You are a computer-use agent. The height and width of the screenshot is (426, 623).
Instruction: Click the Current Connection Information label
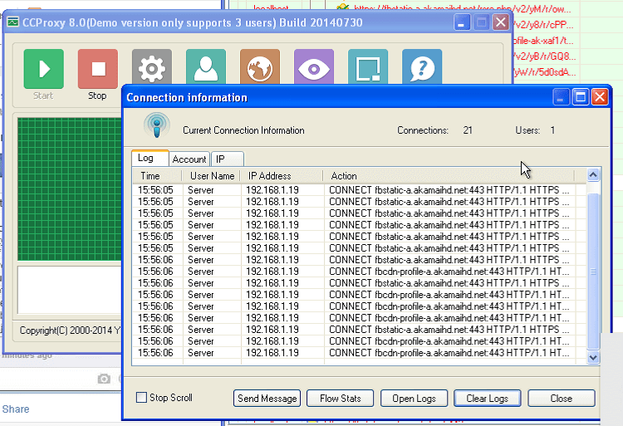pyautogui.click(x=243, y=130)
